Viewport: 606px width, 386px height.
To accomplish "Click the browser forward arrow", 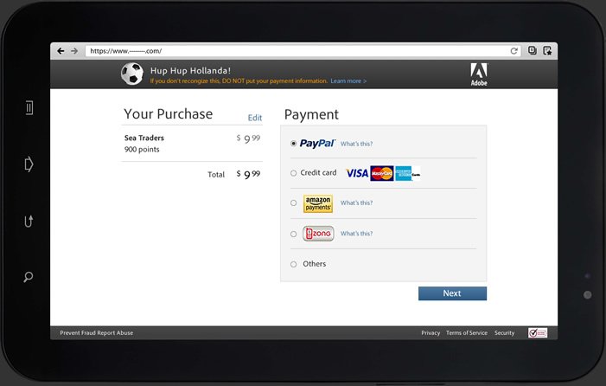I will click(x=74, y=51).
